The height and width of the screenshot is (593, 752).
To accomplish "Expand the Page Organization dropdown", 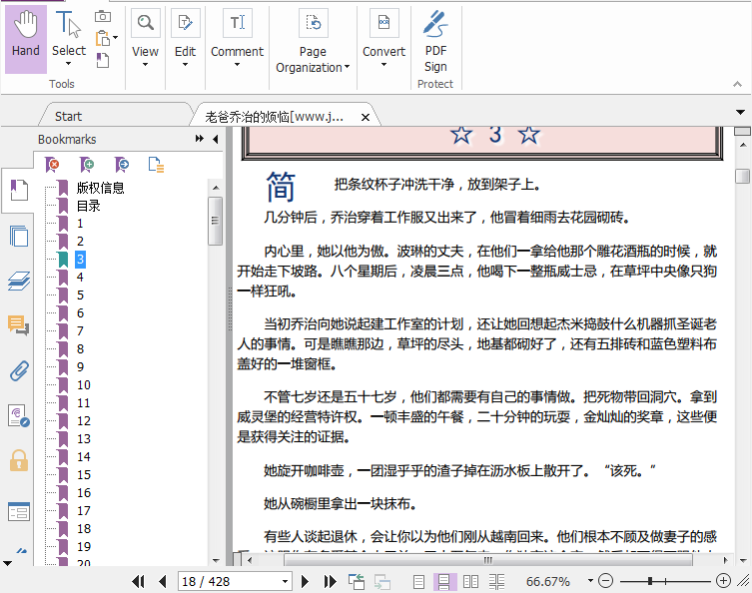I will pyautogui.click(x=313, y=60).
